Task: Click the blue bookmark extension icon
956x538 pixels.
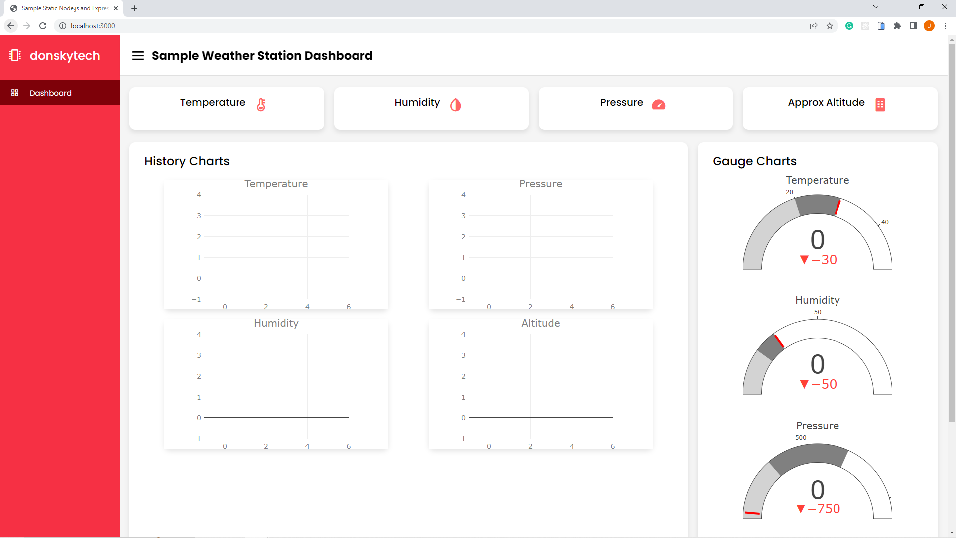Action: 881,26
